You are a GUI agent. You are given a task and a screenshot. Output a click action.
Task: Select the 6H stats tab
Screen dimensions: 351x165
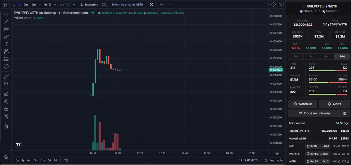click(x=326, y=56)
